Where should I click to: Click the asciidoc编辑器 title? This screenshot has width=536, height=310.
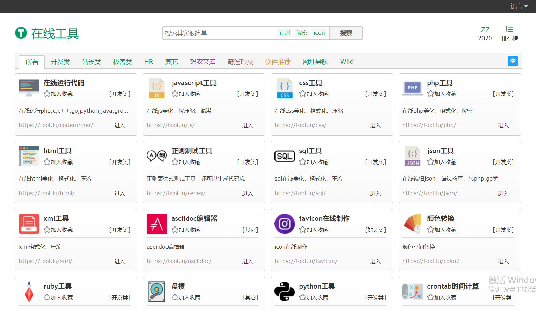tap(194, 218)
